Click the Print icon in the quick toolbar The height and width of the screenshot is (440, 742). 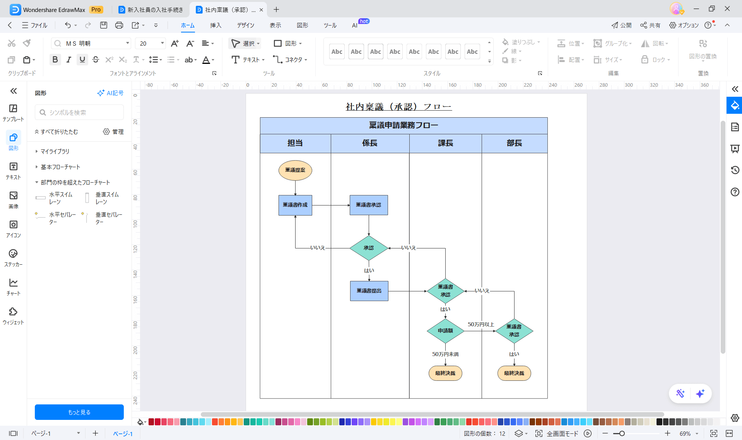point(119,25)
